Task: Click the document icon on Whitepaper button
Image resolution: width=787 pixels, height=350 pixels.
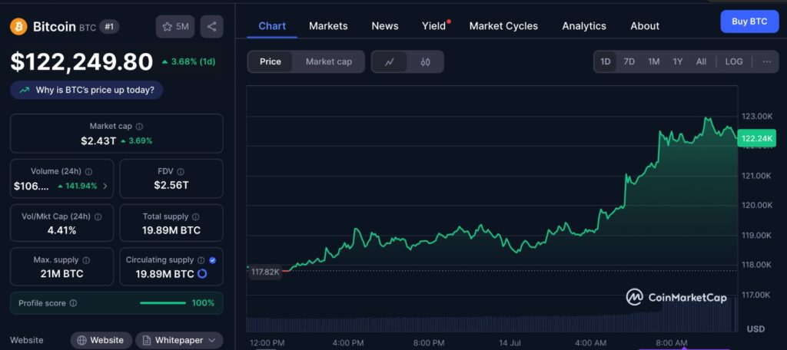Action: tap(147, 341)
